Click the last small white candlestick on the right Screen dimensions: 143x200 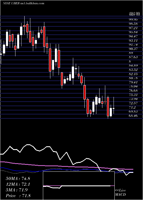(x=114, y=108)
